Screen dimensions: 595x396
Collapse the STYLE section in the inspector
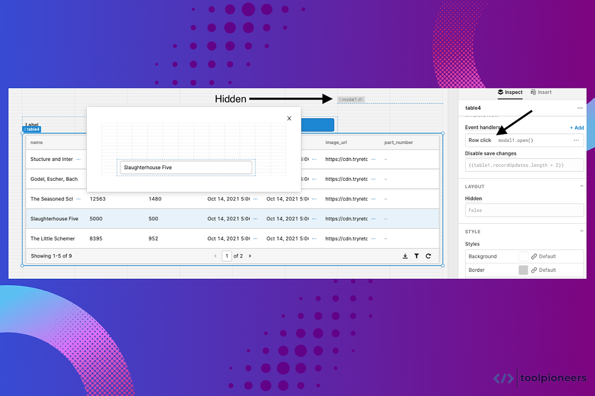[x=580, y=231]
